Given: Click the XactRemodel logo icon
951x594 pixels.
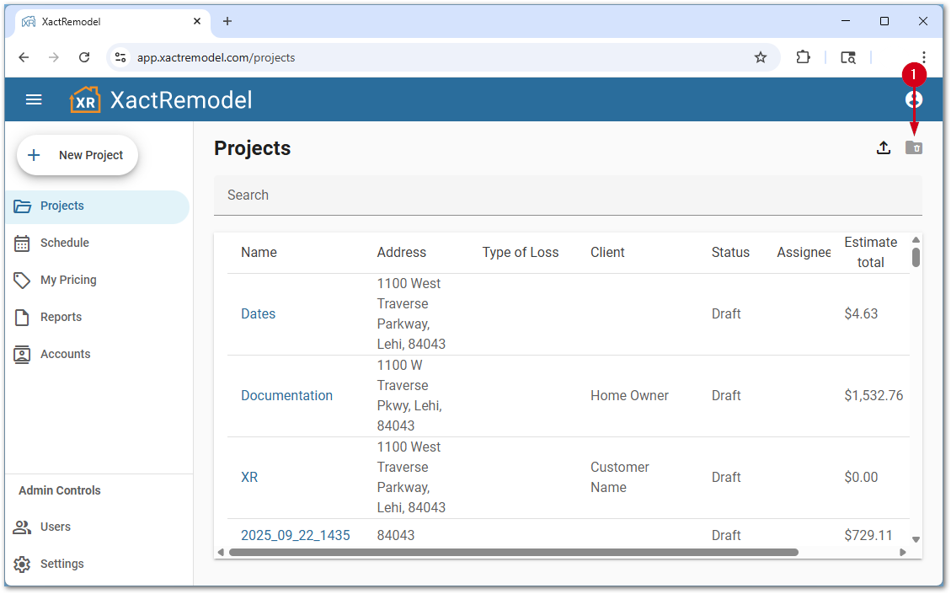Looking at the screenshot, I should coord(84,99).
